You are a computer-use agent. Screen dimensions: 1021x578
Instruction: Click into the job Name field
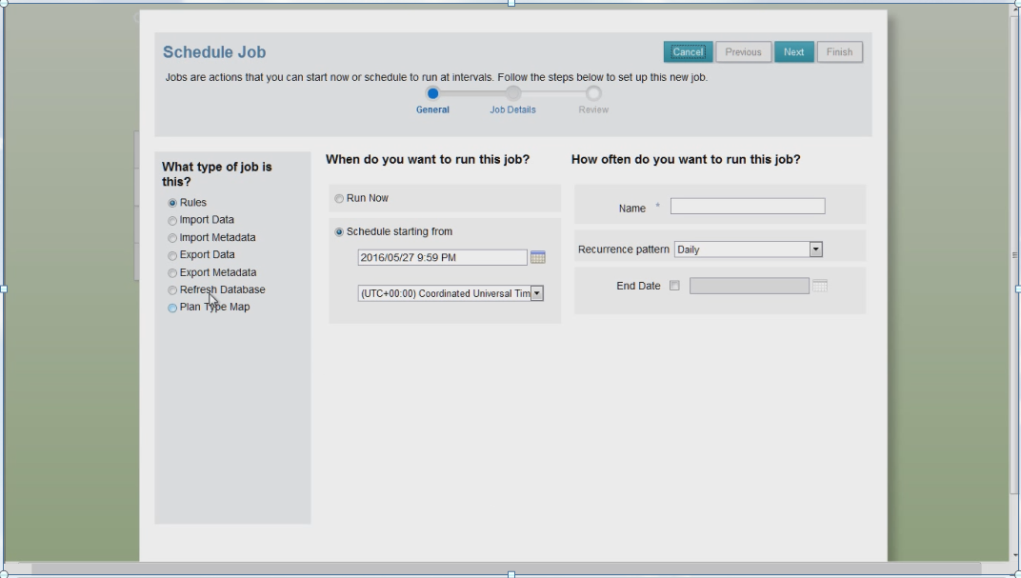(748, 207)
